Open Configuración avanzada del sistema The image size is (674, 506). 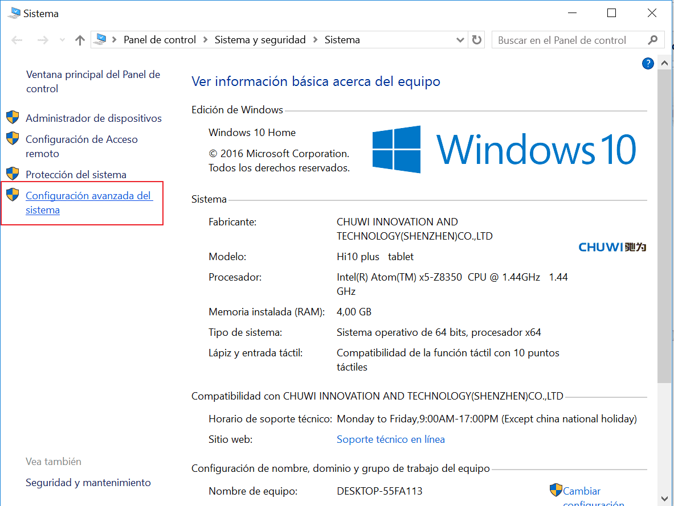click(x=89, y=203)
